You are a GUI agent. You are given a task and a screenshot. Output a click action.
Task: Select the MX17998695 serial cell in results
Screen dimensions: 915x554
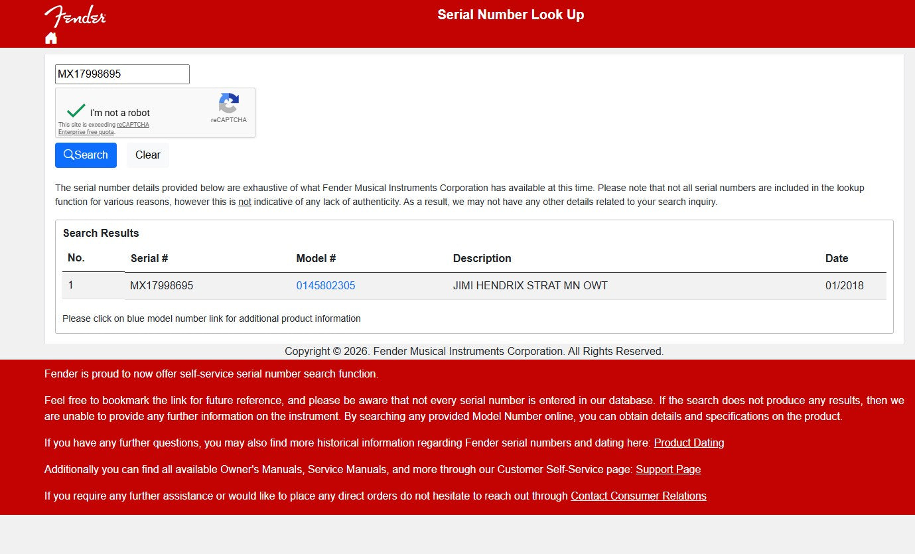tap(162, 286)
